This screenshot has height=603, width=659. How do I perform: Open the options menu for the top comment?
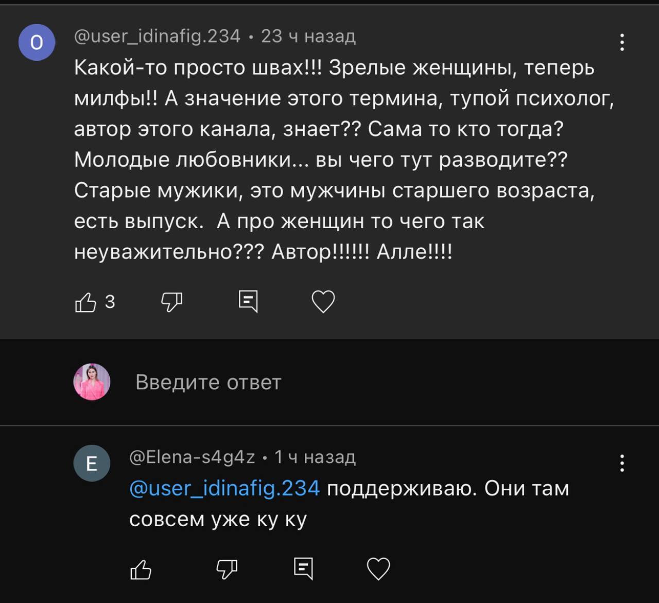tap(622, 42)
